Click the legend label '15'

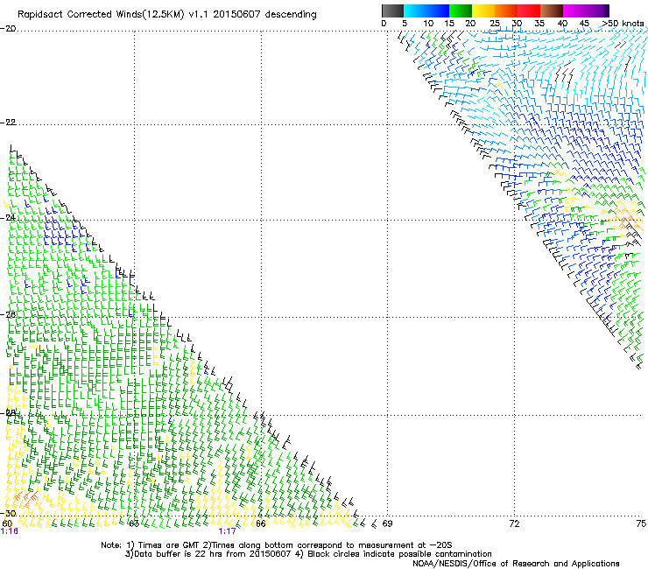click(x=449, y=24)
